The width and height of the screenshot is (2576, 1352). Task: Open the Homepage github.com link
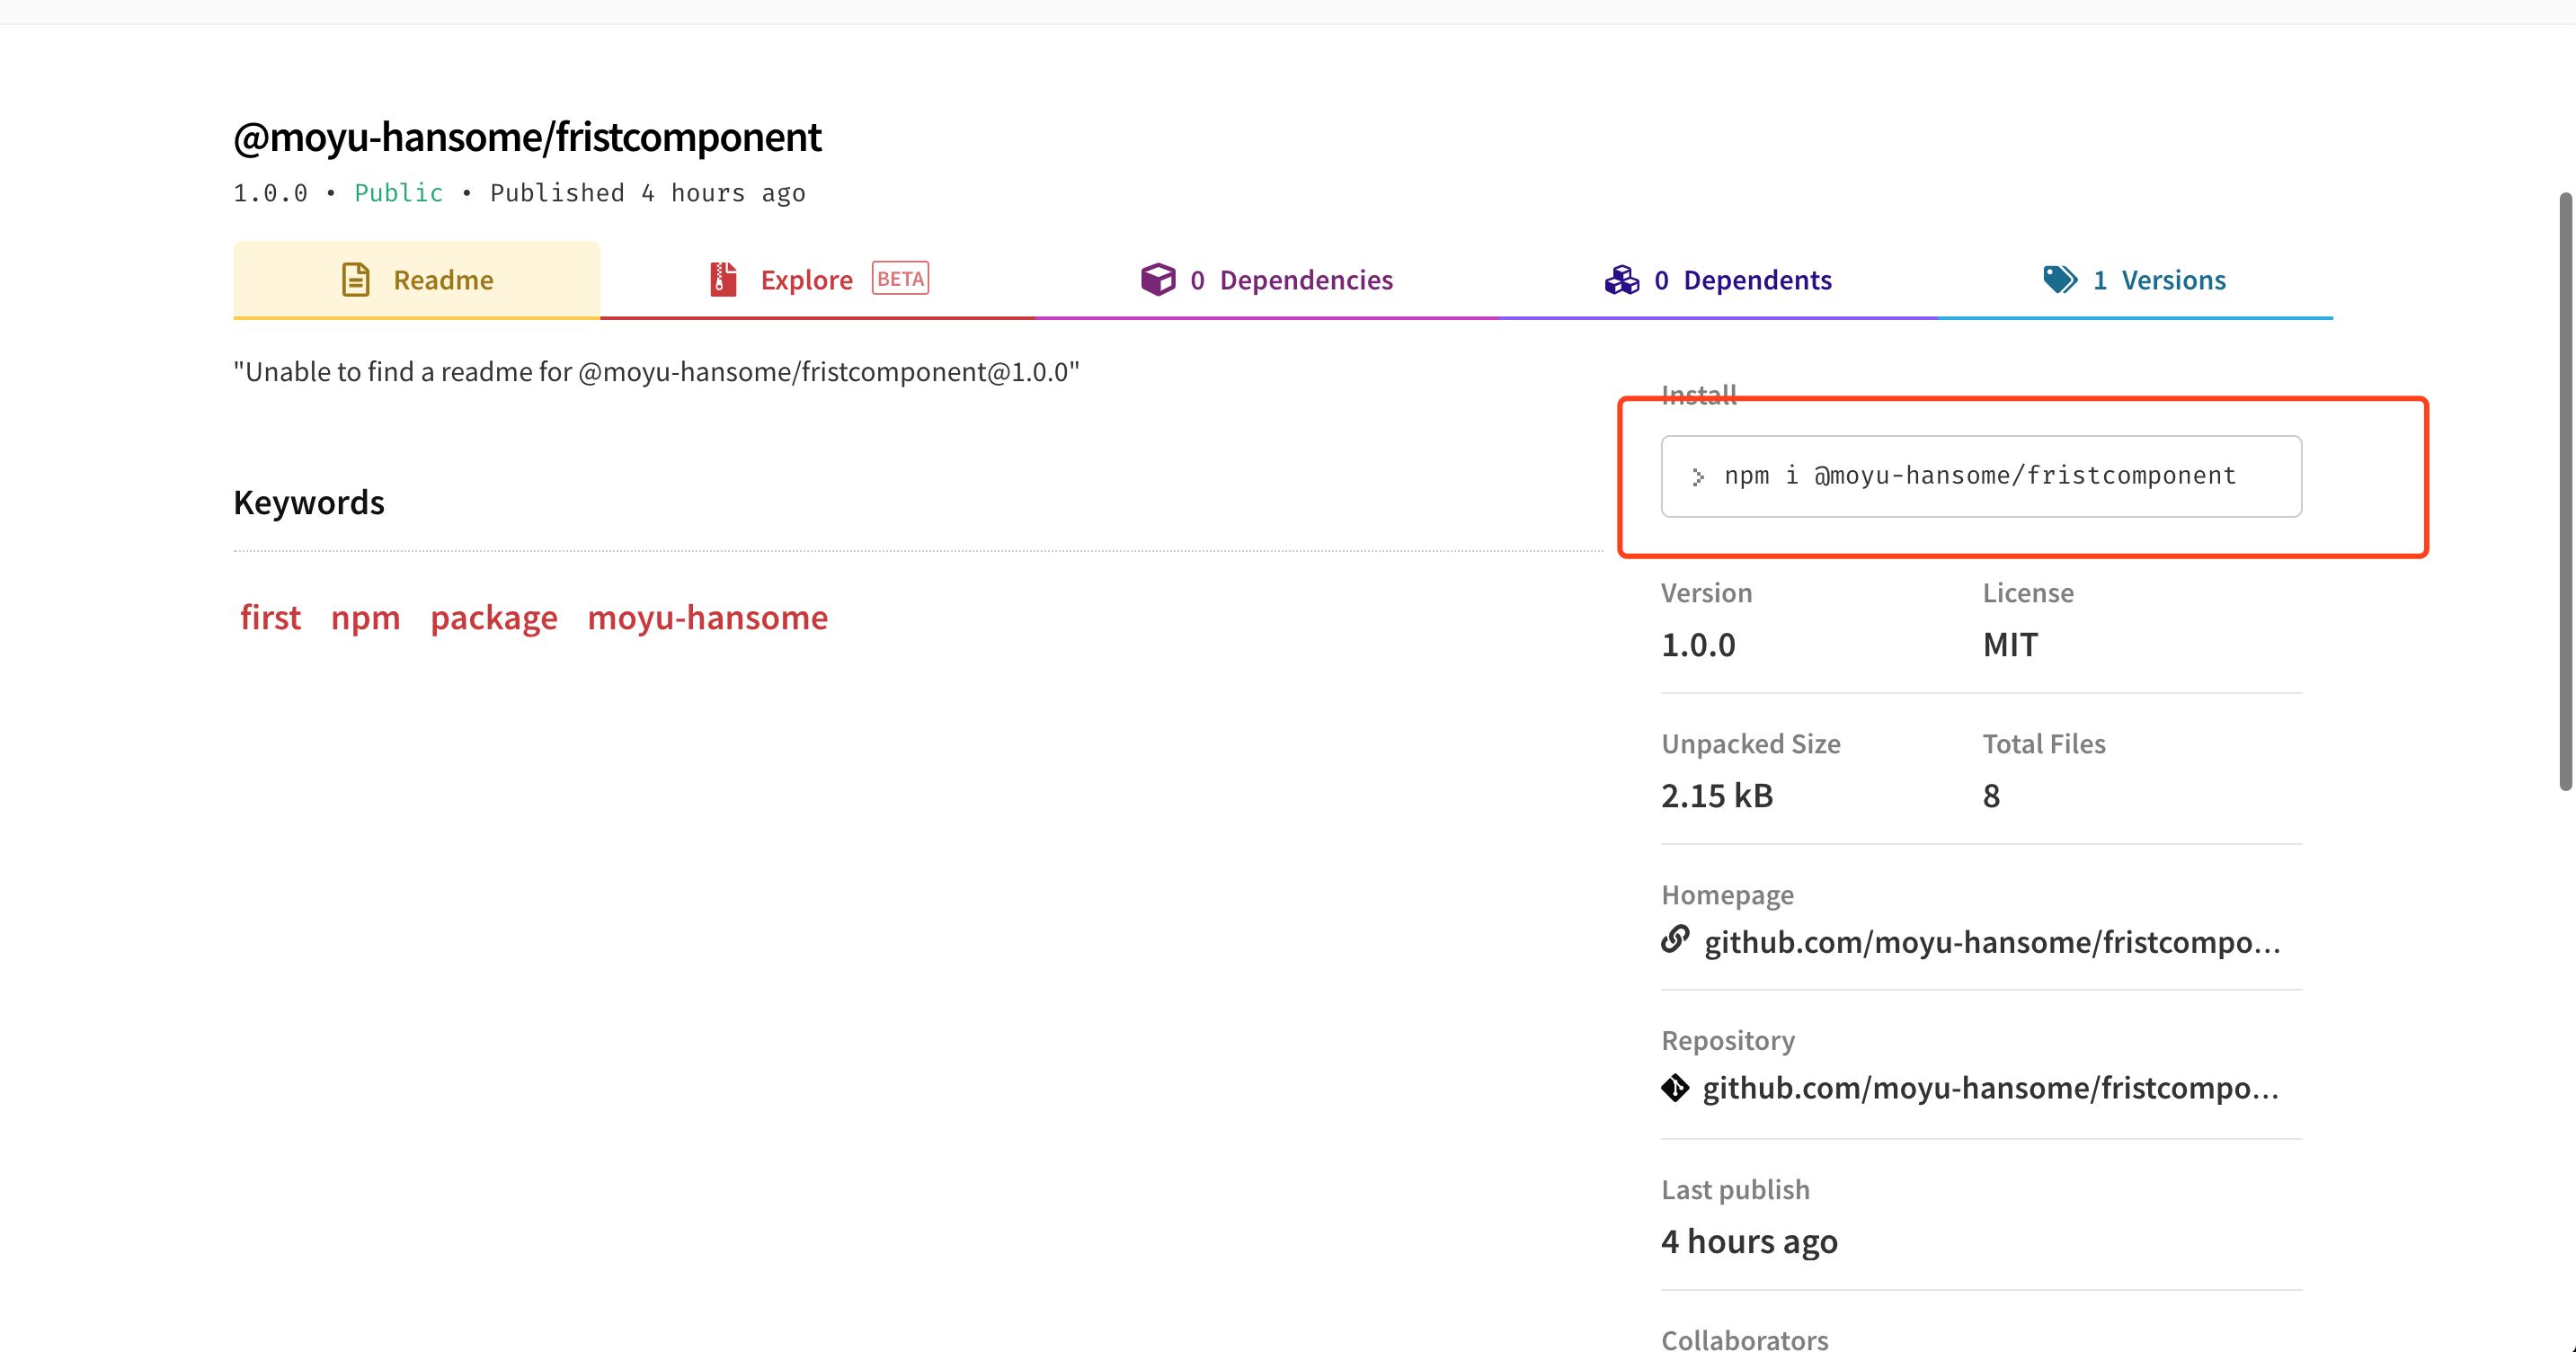click(1991, 942)
